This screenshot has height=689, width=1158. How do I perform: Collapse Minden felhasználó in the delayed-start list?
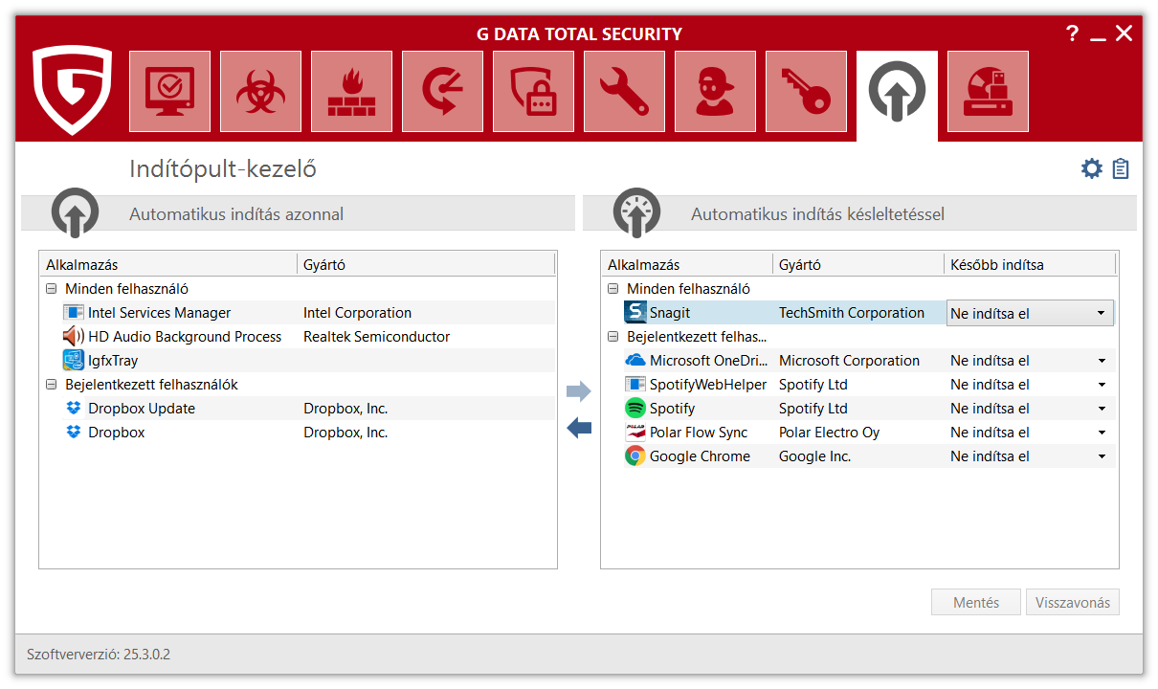coord(612,289)
